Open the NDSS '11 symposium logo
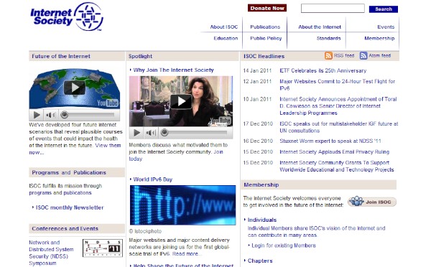431x267 pixels. click(x=103, y=248)
